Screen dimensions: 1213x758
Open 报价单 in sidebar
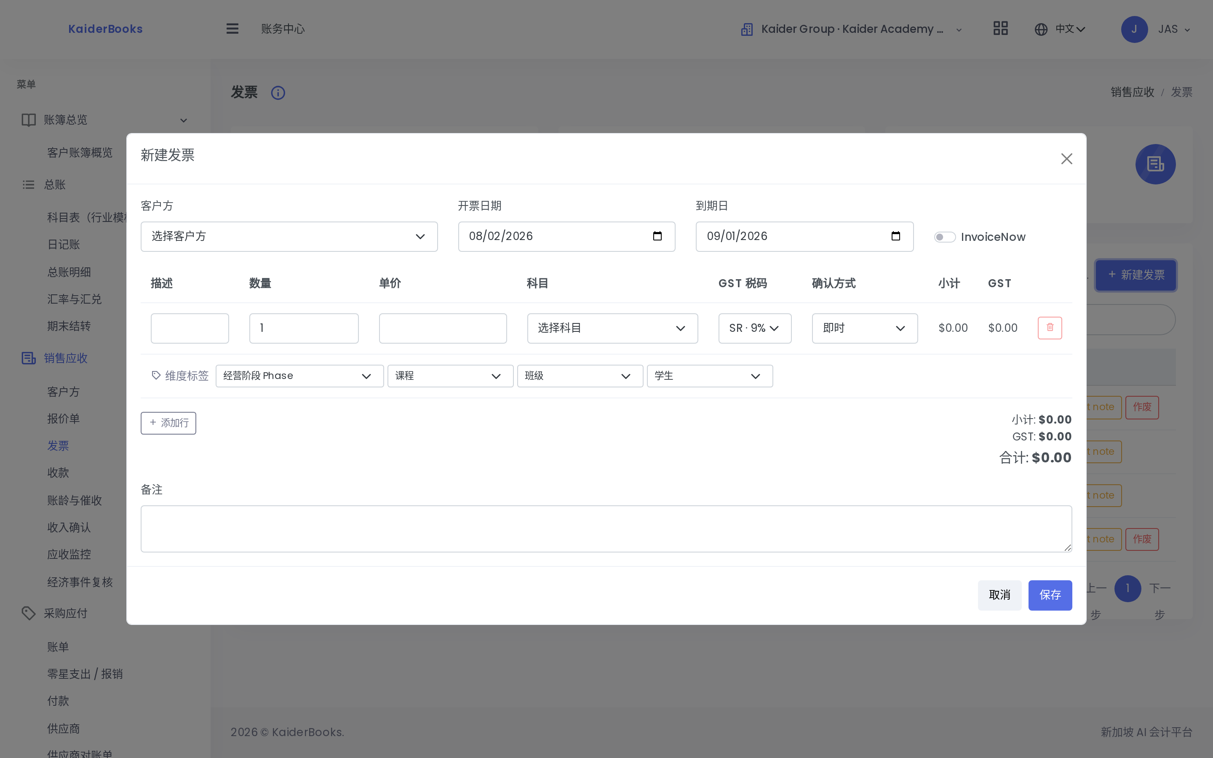coord(64,419)
